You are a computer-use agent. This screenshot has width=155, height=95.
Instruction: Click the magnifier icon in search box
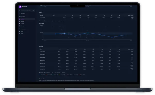(x=20, y=11)
